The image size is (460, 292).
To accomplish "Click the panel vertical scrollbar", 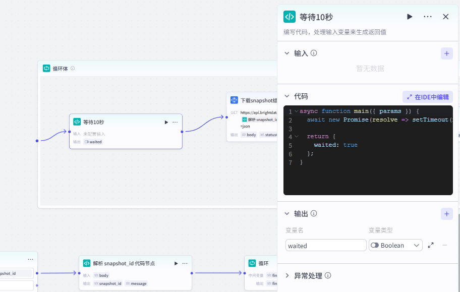I will (x=458, y=252).
